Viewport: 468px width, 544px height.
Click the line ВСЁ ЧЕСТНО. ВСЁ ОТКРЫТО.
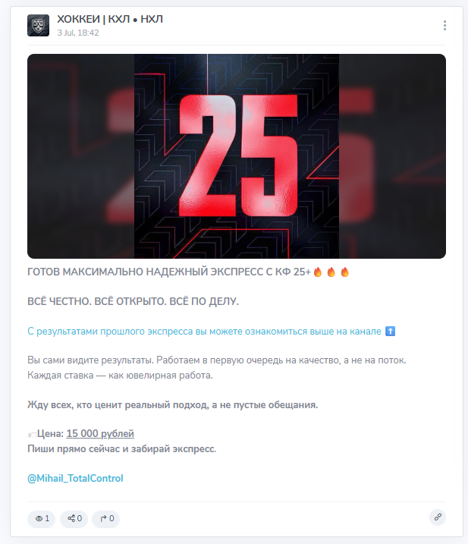(x=133, y=301)
